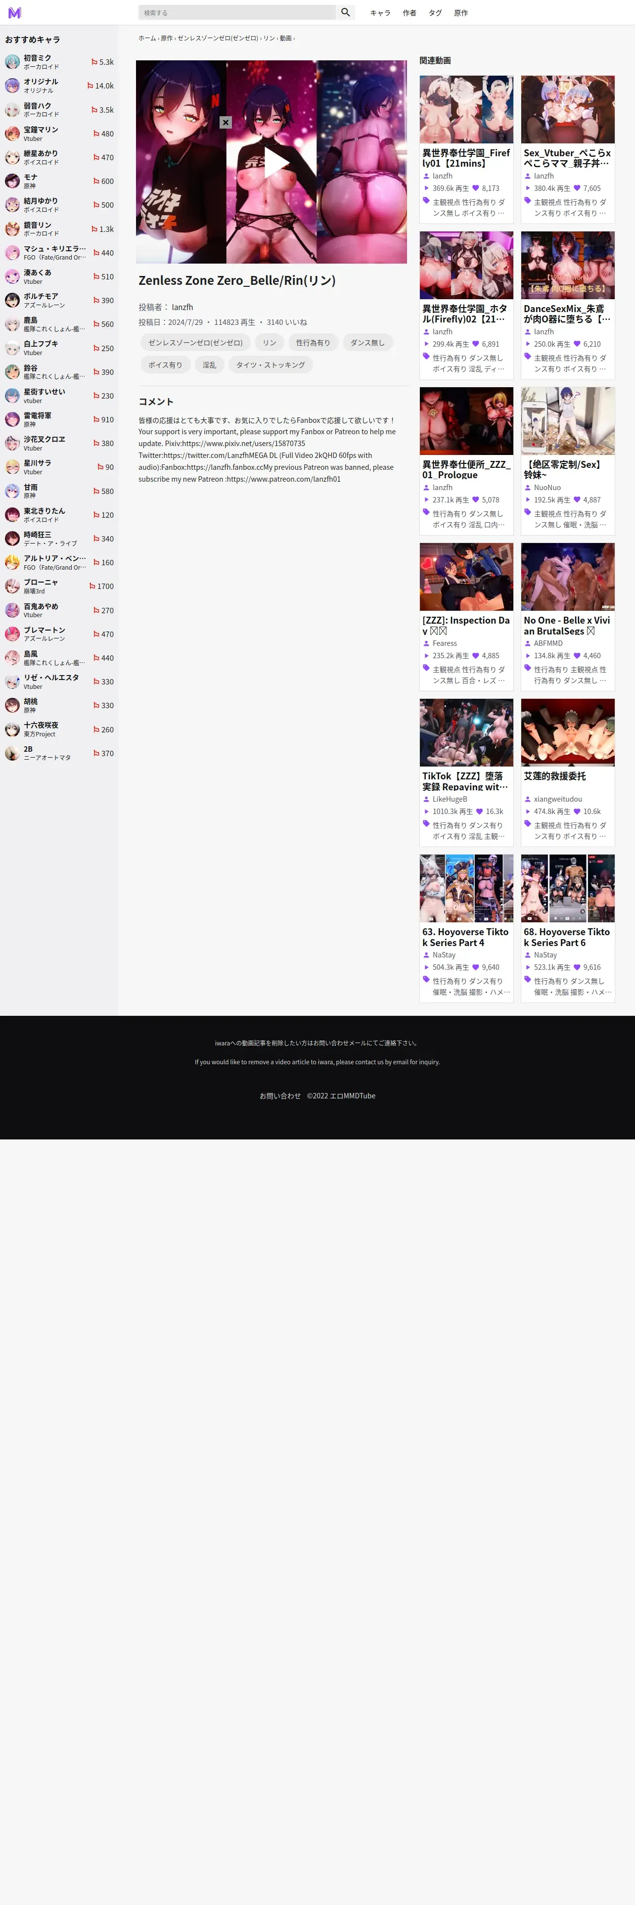
Task: Click the 湊あくあ avatar icon
Action: (x=12, y=276)
